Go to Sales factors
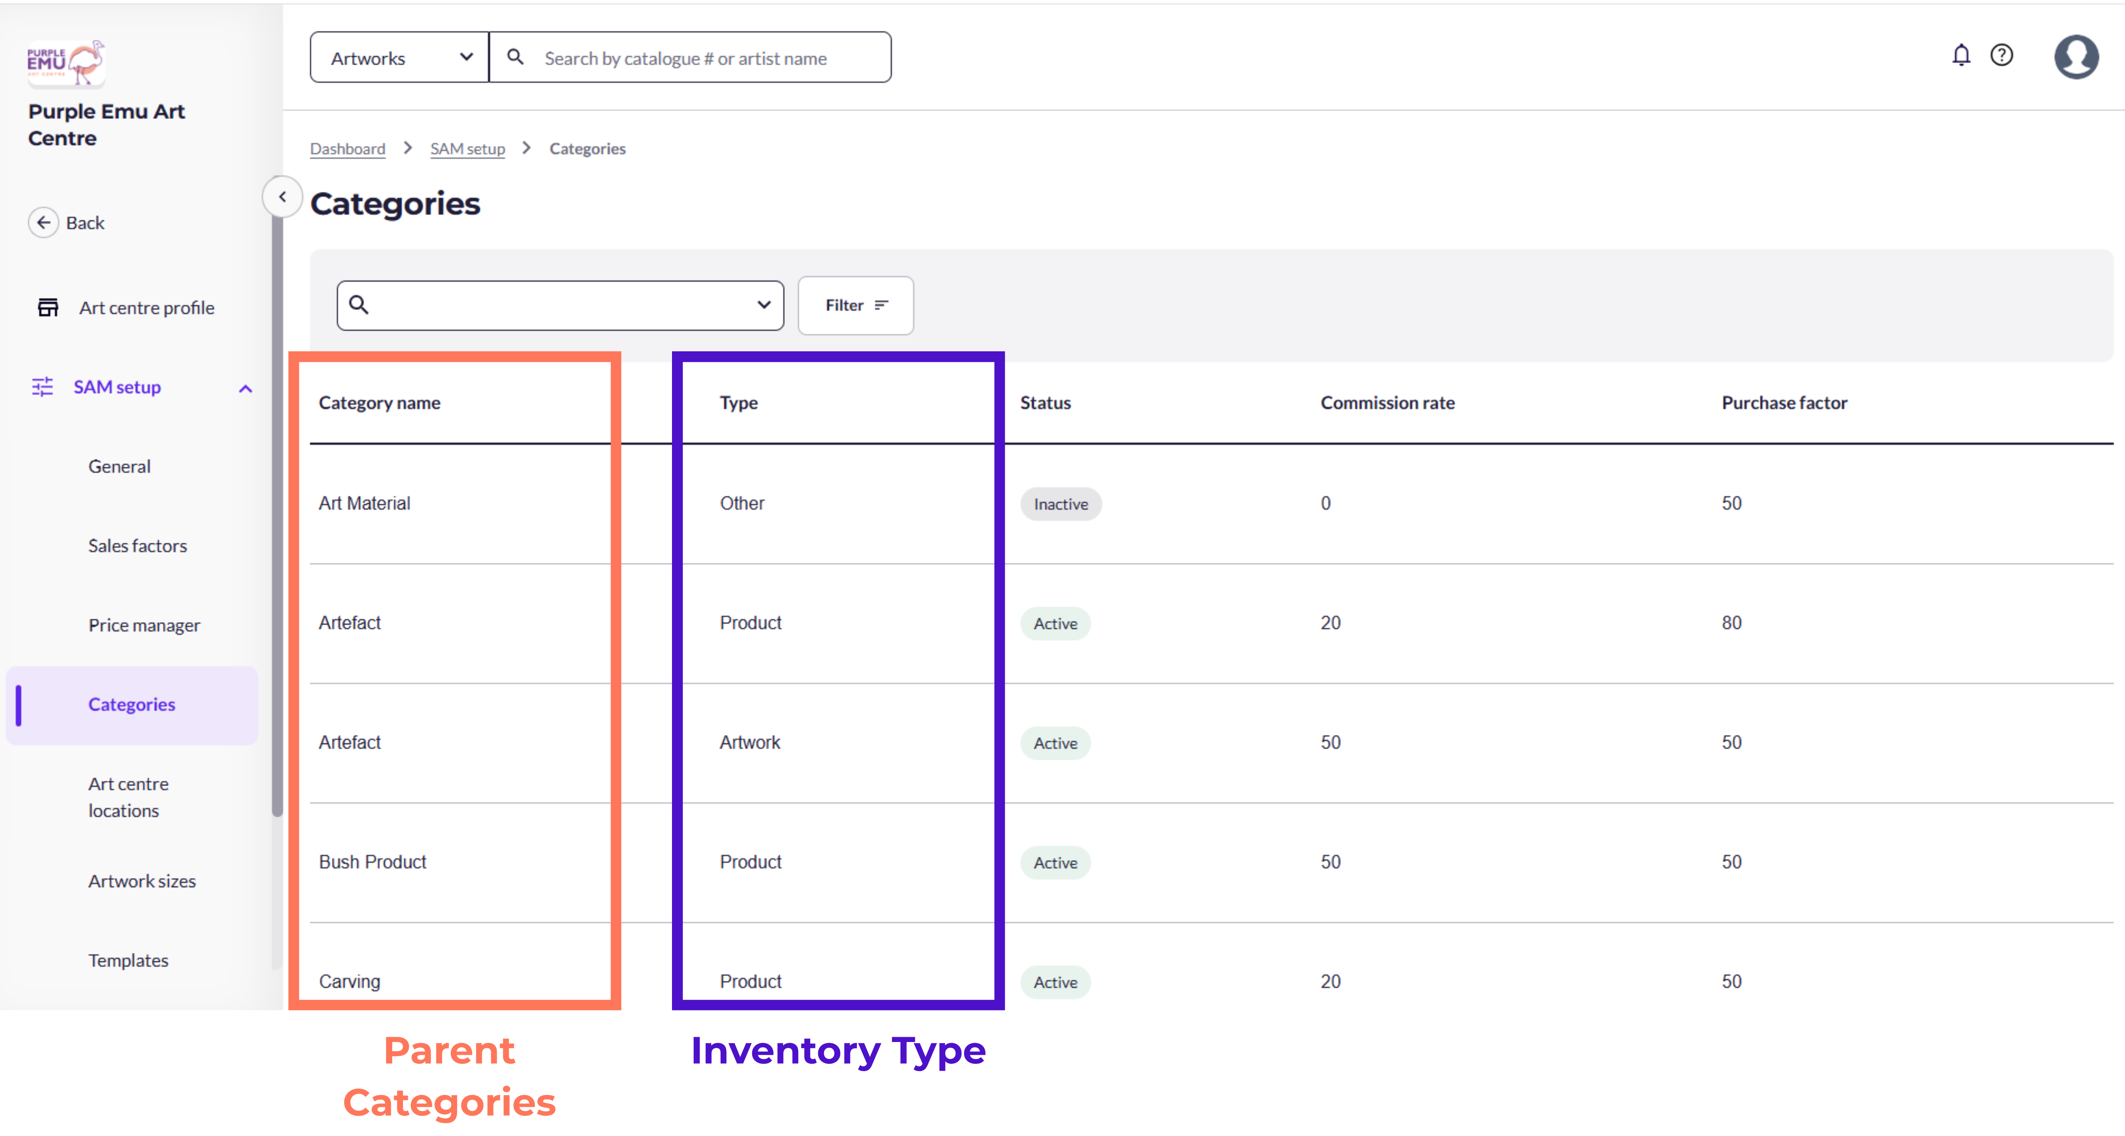The image size is (2125, 1136). (x=138, y=546)
